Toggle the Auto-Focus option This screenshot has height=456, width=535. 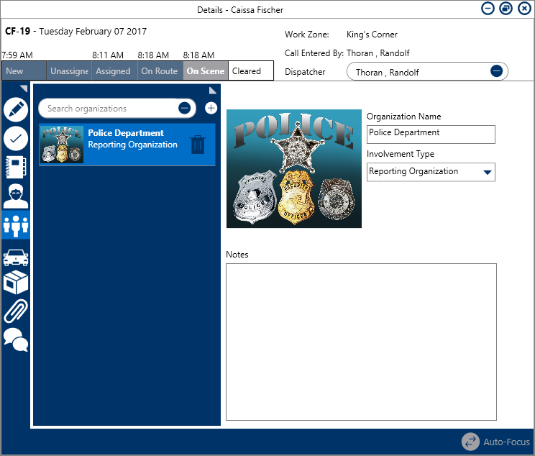tap(495, 442)
